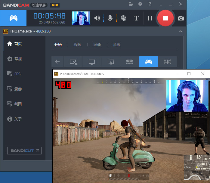
Task: Adjust the orange microphone level bar
Action: (116, 18)
